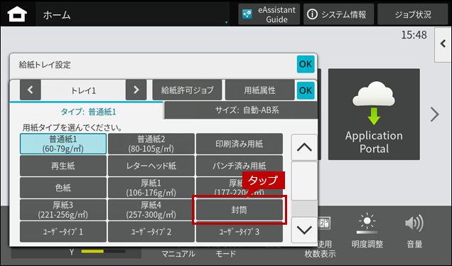Viewport: 452px width, 266px height.
Task: Select 厚紙4 (257-300g/㎡) paper type
Action: (151, 210)
